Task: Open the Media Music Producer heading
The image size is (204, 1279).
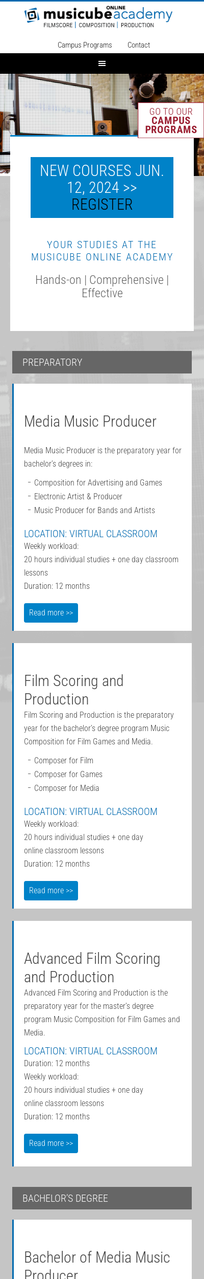Action: pyautogui.click(x=90, y=421)
